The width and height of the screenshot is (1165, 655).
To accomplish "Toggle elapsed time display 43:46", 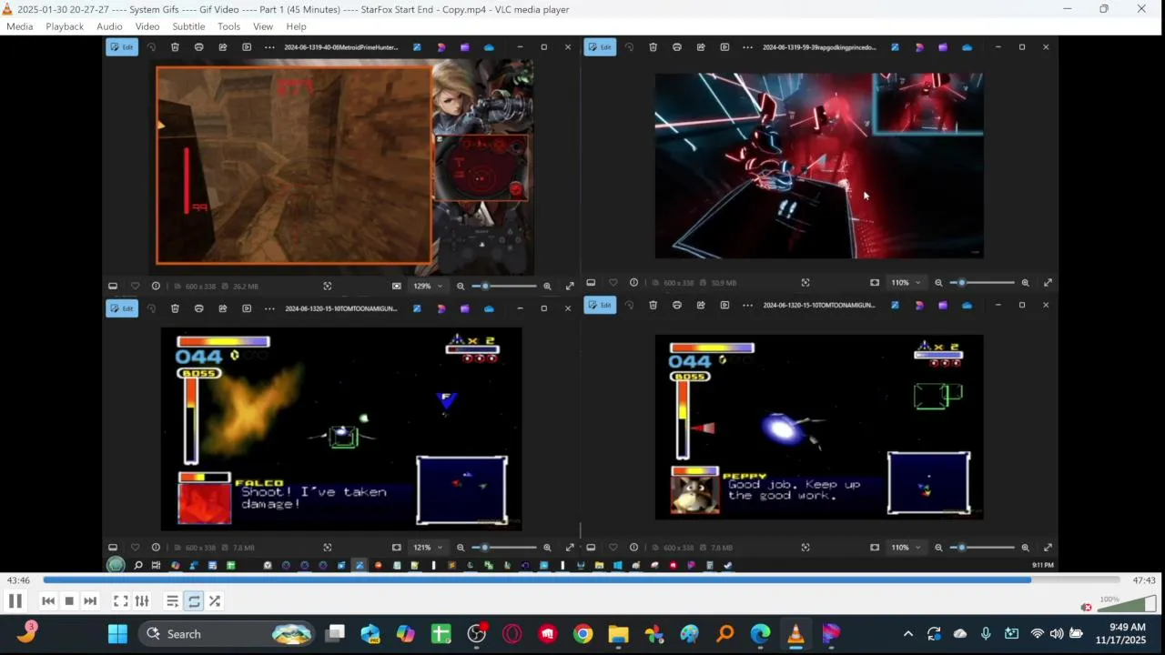I will point(18,580).
